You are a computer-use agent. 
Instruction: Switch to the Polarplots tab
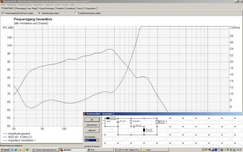click(x=60, y=9)
